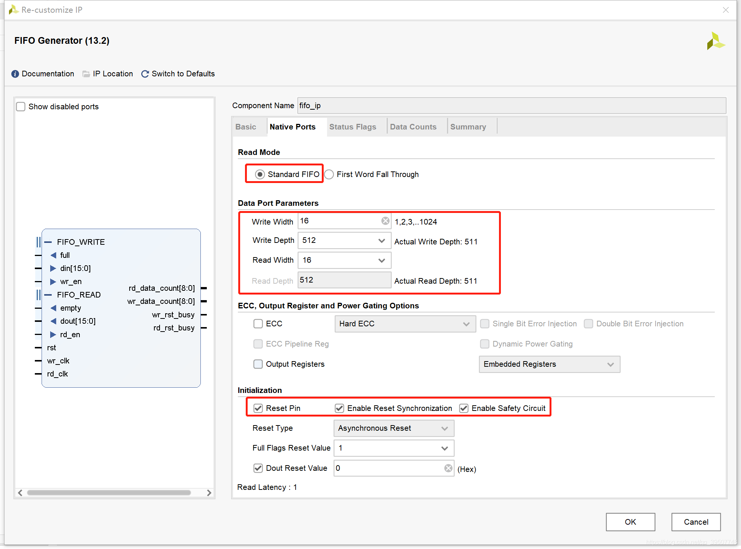Clear the Dout Reset Value with its X icon

(448, 468)
